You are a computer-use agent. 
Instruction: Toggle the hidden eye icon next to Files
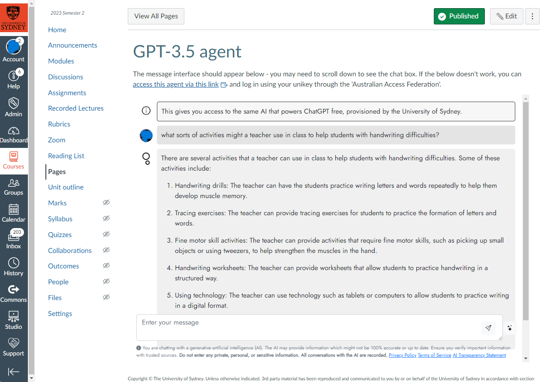click(x=106, y=298)
